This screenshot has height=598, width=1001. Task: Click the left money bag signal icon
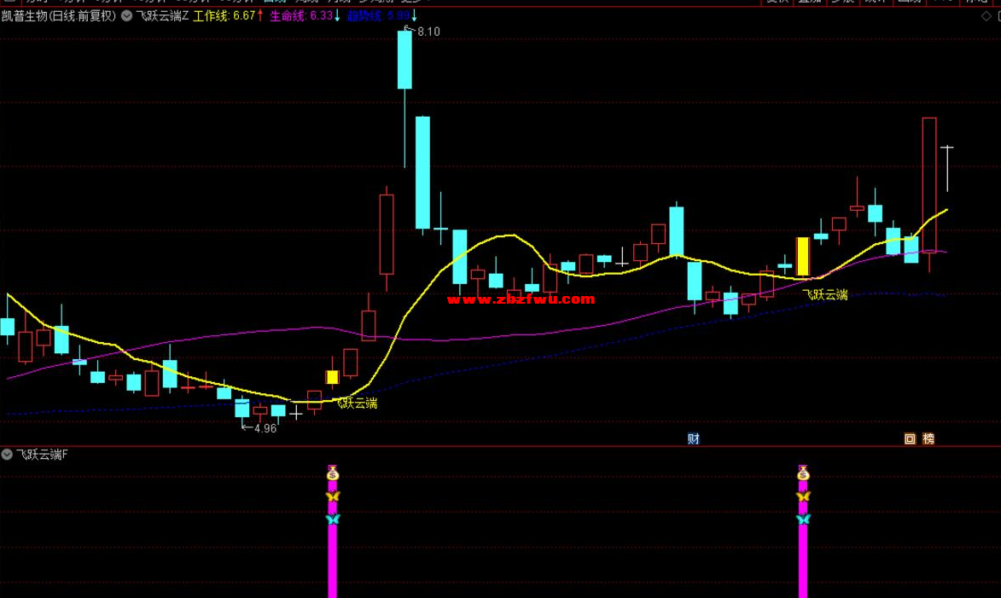(332, 473)
